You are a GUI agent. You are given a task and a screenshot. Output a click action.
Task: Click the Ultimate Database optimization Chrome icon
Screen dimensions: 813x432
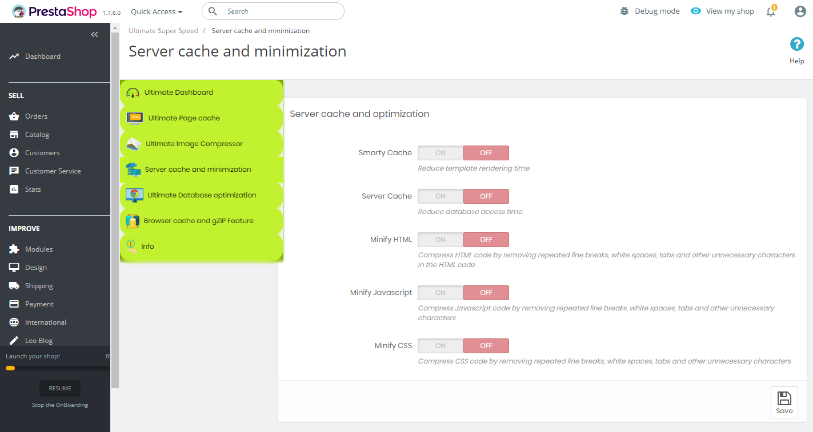point(134,195)
